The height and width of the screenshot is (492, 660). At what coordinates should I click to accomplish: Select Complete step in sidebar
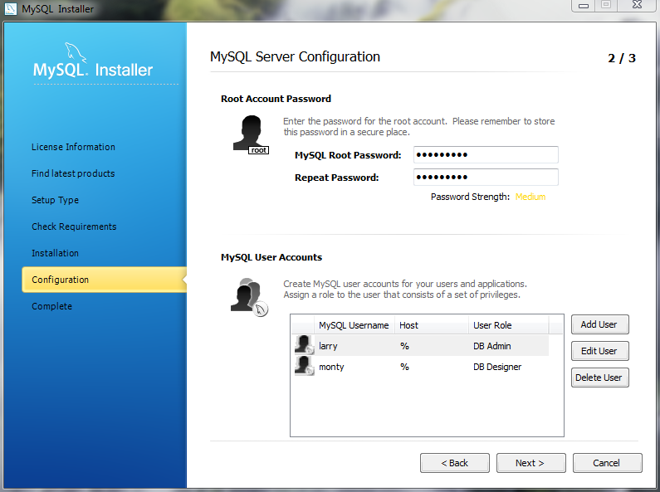pyautogui.click(x=51, y=305)
